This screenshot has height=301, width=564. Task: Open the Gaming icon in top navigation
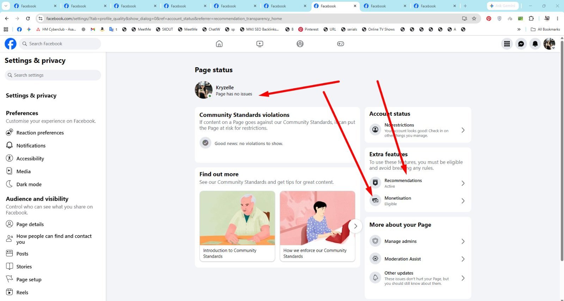pyautogui.click(x=341, y=44)
